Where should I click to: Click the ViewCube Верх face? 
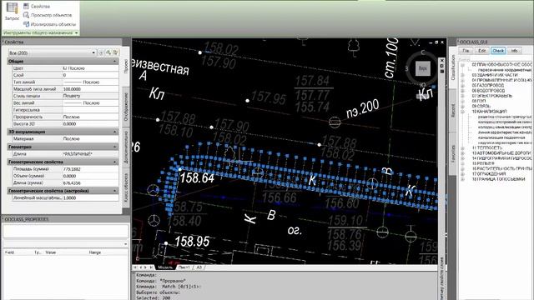click(423, 68)
